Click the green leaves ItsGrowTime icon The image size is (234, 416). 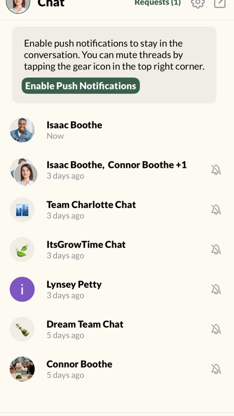pos(22,249)
